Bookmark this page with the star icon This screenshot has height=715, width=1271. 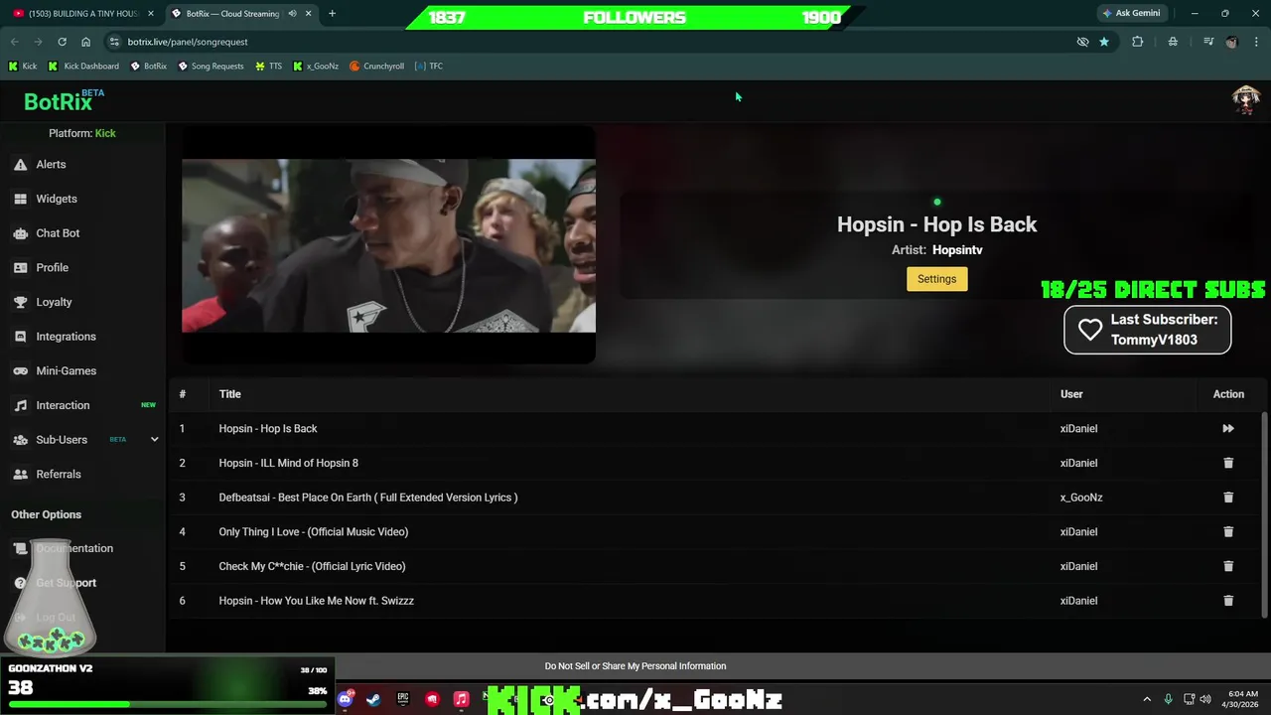[1104, 42]
